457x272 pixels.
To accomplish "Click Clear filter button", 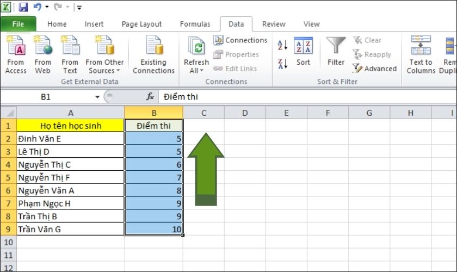I will (x=367, y=40).
